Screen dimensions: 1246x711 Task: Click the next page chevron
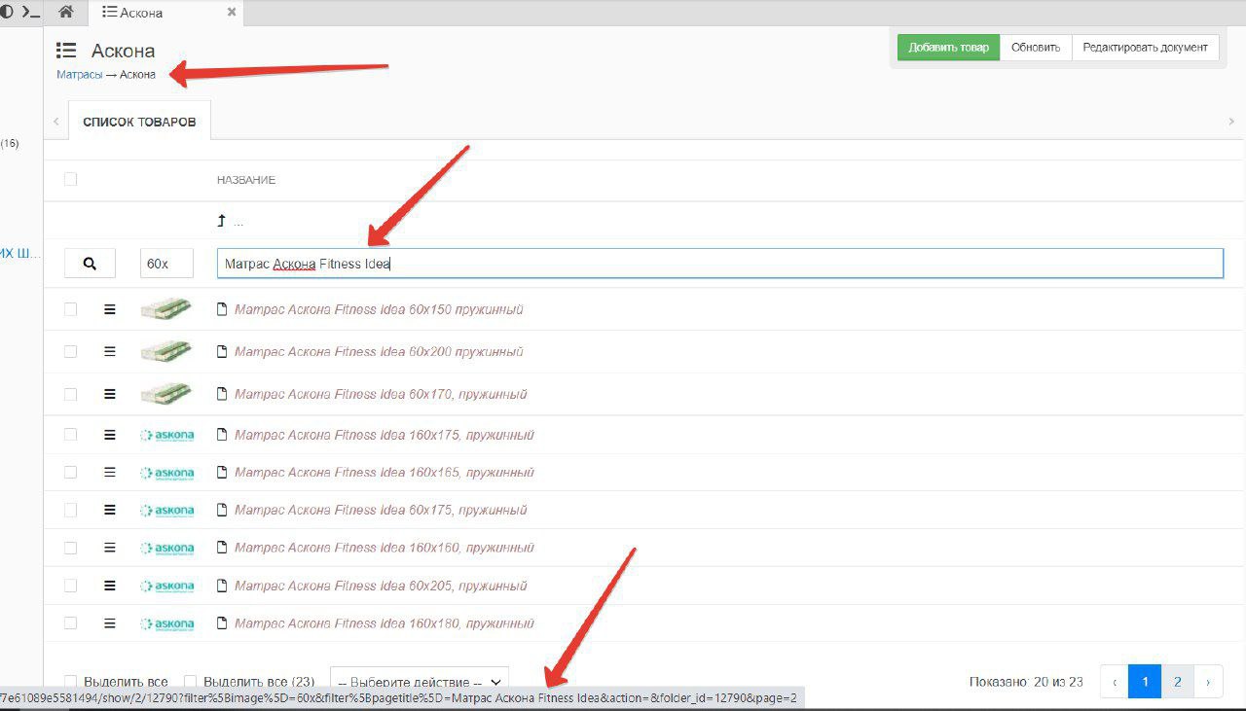click(x=1208, y=682)
